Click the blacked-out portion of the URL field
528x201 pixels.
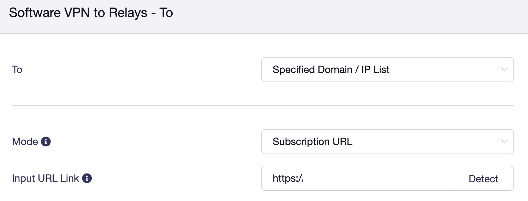coord(375,179)
